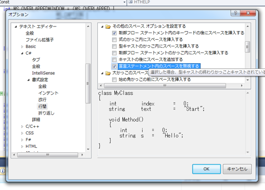The height and width of the screenshot is (190, 265).
Task: Select IntelliSense under C#
Action: pos(43,73)
